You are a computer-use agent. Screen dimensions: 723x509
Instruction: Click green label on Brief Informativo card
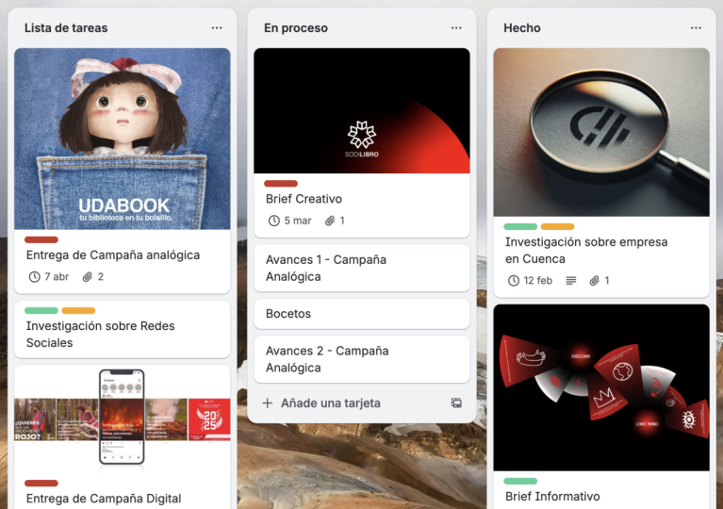point(520,482)
